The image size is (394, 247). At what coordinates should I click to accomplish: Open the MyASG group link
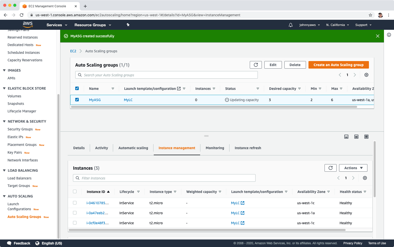(95, 100)
